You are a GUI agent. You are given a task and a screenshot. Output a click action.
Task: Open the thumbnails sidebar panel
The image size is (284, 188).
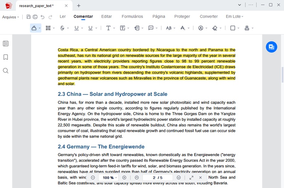pos(6,44)
